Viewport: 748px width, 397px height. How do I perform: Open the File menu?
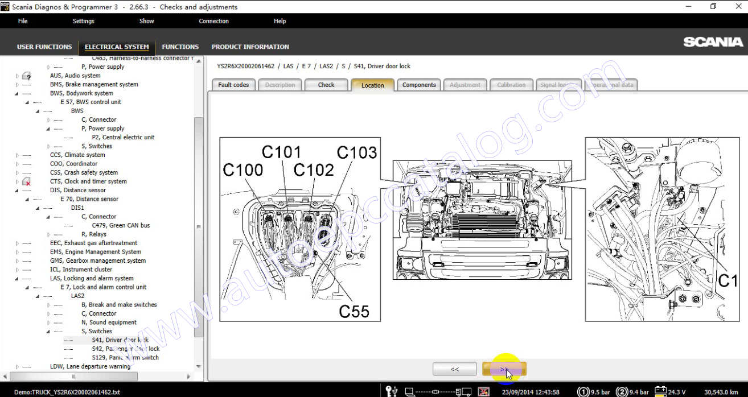[23, 21]
